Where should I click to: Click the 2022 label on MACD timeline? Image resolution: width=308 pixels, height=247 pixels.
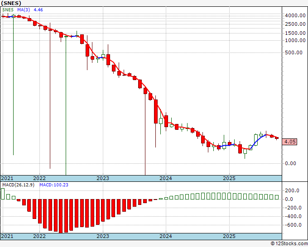pos(39,236)
